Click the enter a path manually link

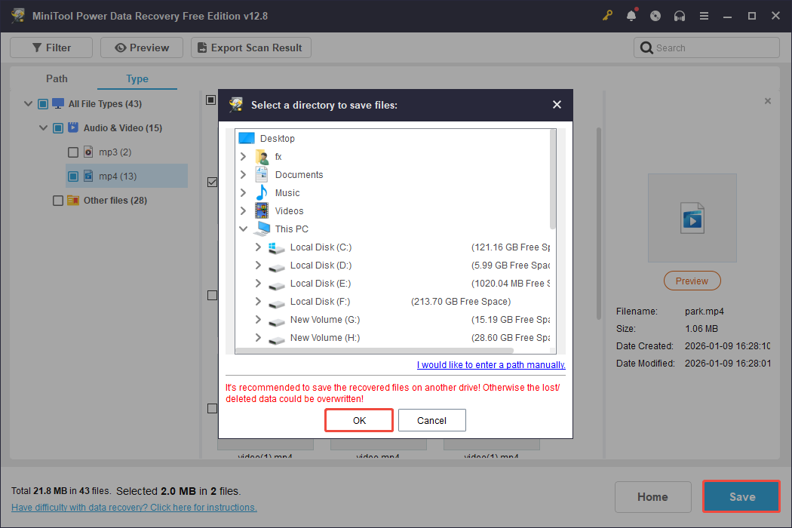coord(490,364)
